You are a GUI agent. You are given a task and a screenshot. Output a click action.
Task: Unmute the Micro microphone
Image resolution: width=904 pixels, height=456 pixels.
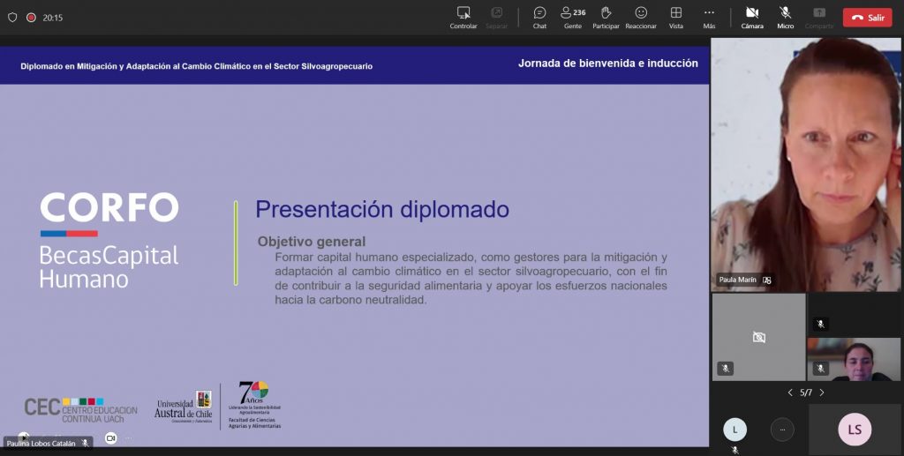pyautogui.click(x=785, y=17)
